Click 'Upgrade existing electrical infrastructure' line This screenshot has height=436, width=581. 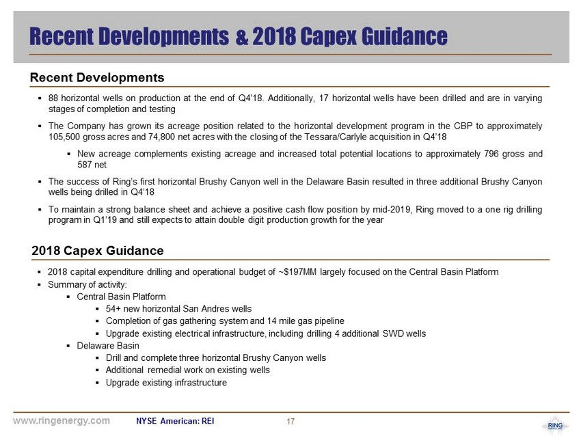(x=266, y=333)
